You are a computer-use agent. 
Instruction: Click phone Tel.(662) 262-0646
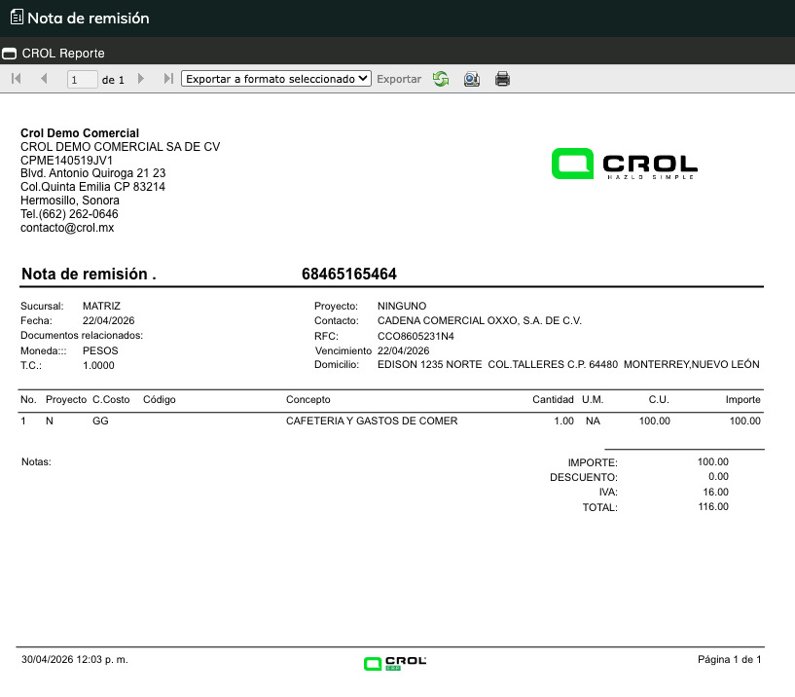(x=69, y=214)
